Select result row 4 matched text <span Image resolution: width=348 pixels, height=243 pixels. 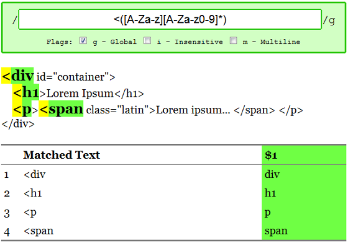click(x=39, y=231)
